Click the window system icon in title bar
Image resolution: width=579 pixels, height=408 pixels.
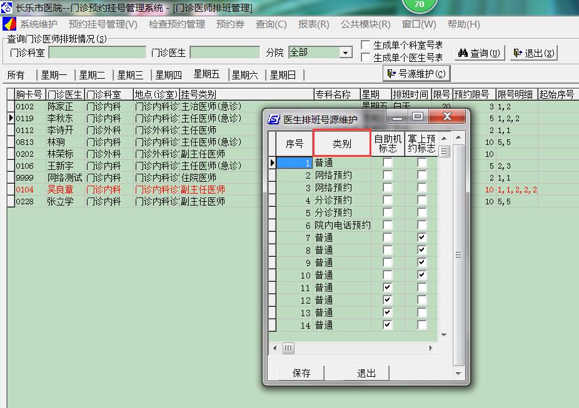coord(6,7)
